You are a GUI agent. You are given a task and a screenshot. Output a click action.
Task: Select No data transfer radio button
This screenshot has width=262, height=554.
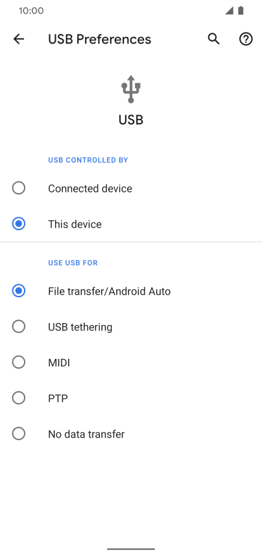tap(19, 434)
